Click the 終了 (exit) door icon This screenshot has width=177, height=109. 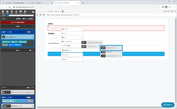(x=25, y=12)
